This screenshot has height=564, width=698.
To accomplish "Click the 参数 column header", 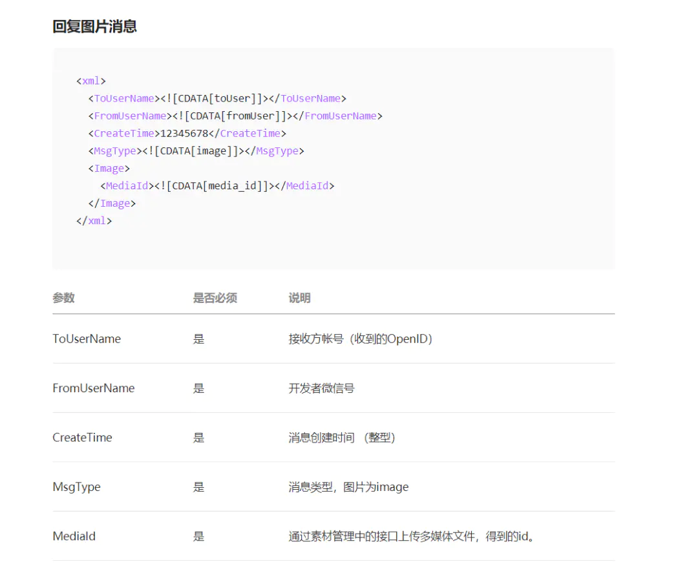I will 63,298.
